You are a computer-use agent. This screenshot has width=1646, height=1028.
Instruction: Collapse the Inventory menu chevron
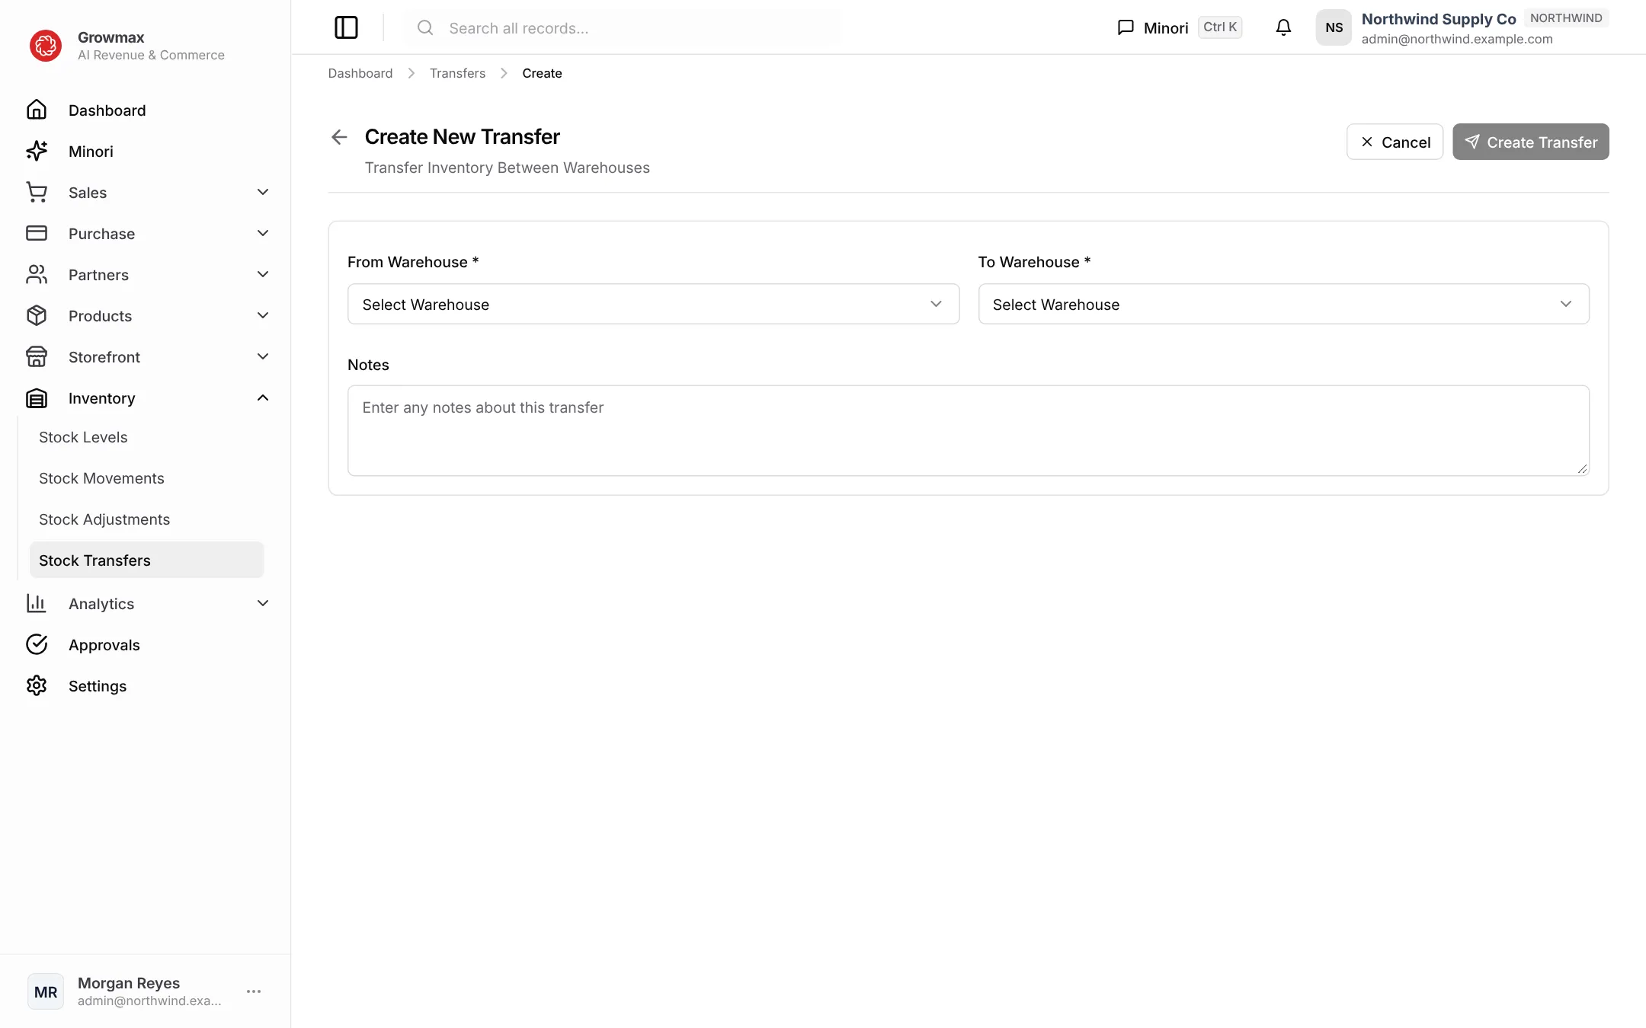(x=263, y=397)
